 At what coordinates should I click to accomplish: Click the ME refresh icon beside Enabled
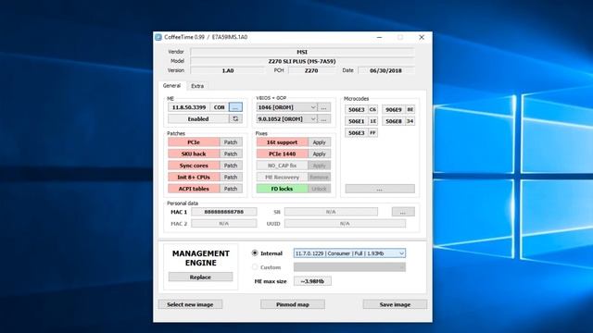click(235, 119)
